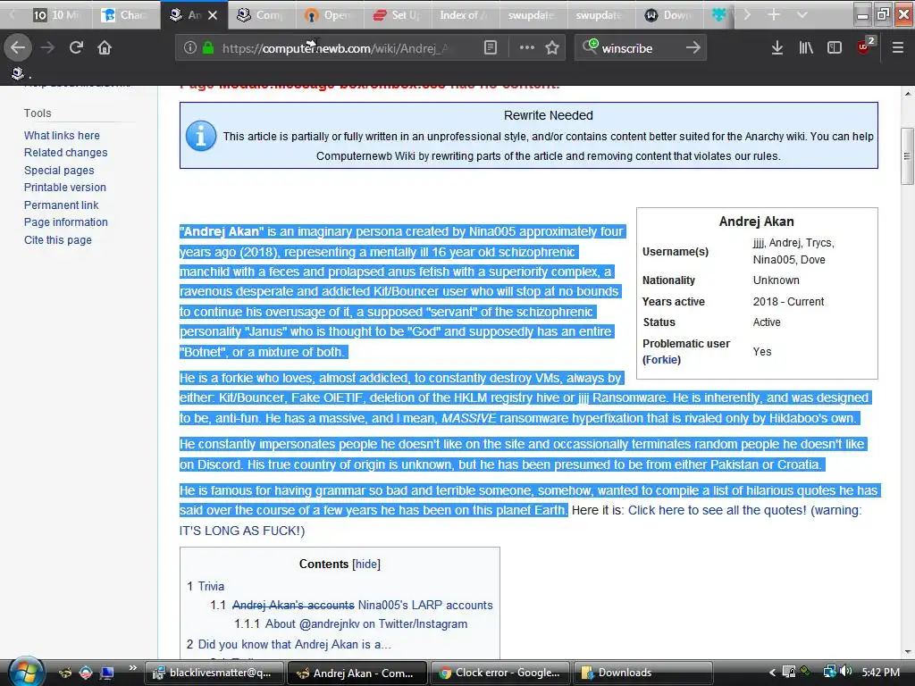
Task: Open the browser home page
Action: pyautogui.click(x=105, y=47)
